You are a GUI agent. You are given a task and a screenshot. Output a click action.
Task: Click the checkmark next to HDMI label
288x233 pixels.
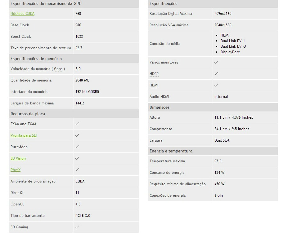coord(216,85)
